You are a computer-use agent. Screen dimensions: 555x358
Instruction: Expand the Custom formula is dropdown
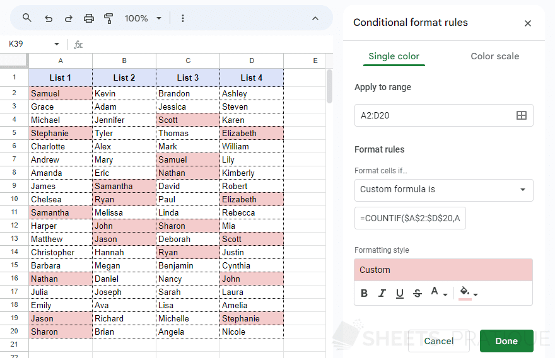444,190
